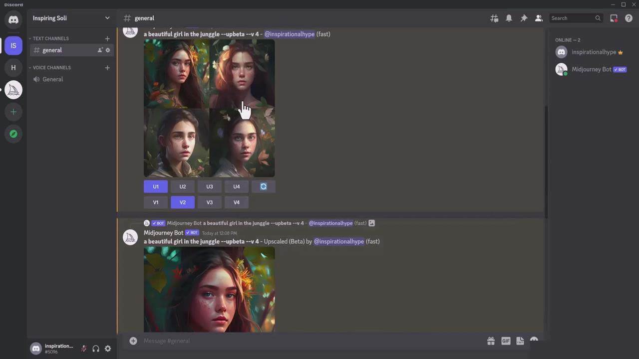Expand the Inspiring Soli server dropdown
The height and width of the screenshot is (359, 639).
tap(107, 18)
